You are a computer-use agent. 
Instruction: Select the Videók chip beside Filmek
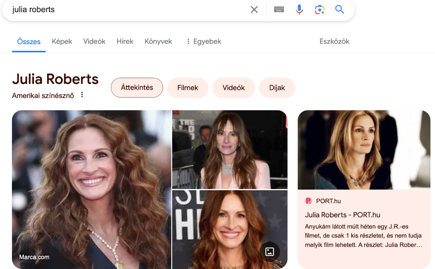pos(233,88)
